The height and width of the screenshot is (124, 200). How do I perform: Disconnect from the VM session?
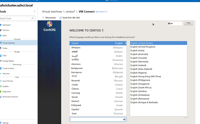point(49,18)
